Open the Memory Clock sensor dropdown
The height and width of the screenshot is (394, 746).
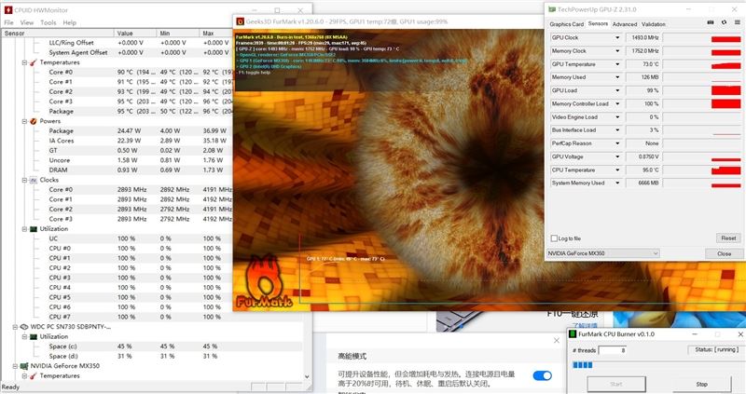click(617, 51)
